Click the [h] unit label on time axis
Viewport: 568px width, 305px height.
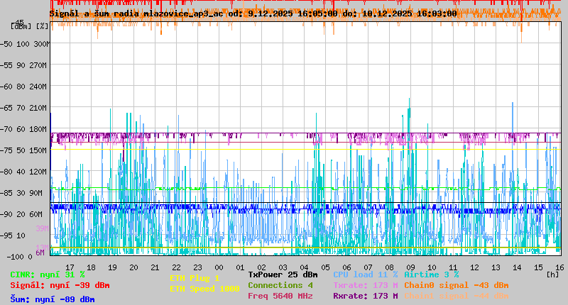[x=552, y=274]
